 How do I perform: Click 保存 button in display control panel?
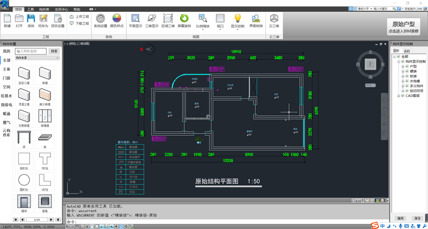point(417,218)
